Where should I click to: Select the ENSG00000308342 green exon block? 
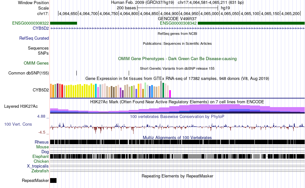pyautogui.click(x=251, y=23)
